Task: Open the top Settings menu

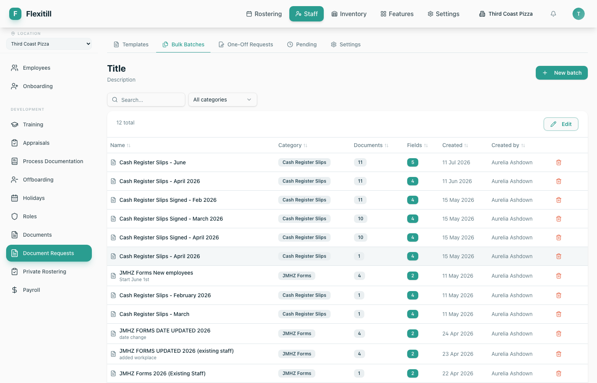Action: point(444,14)
